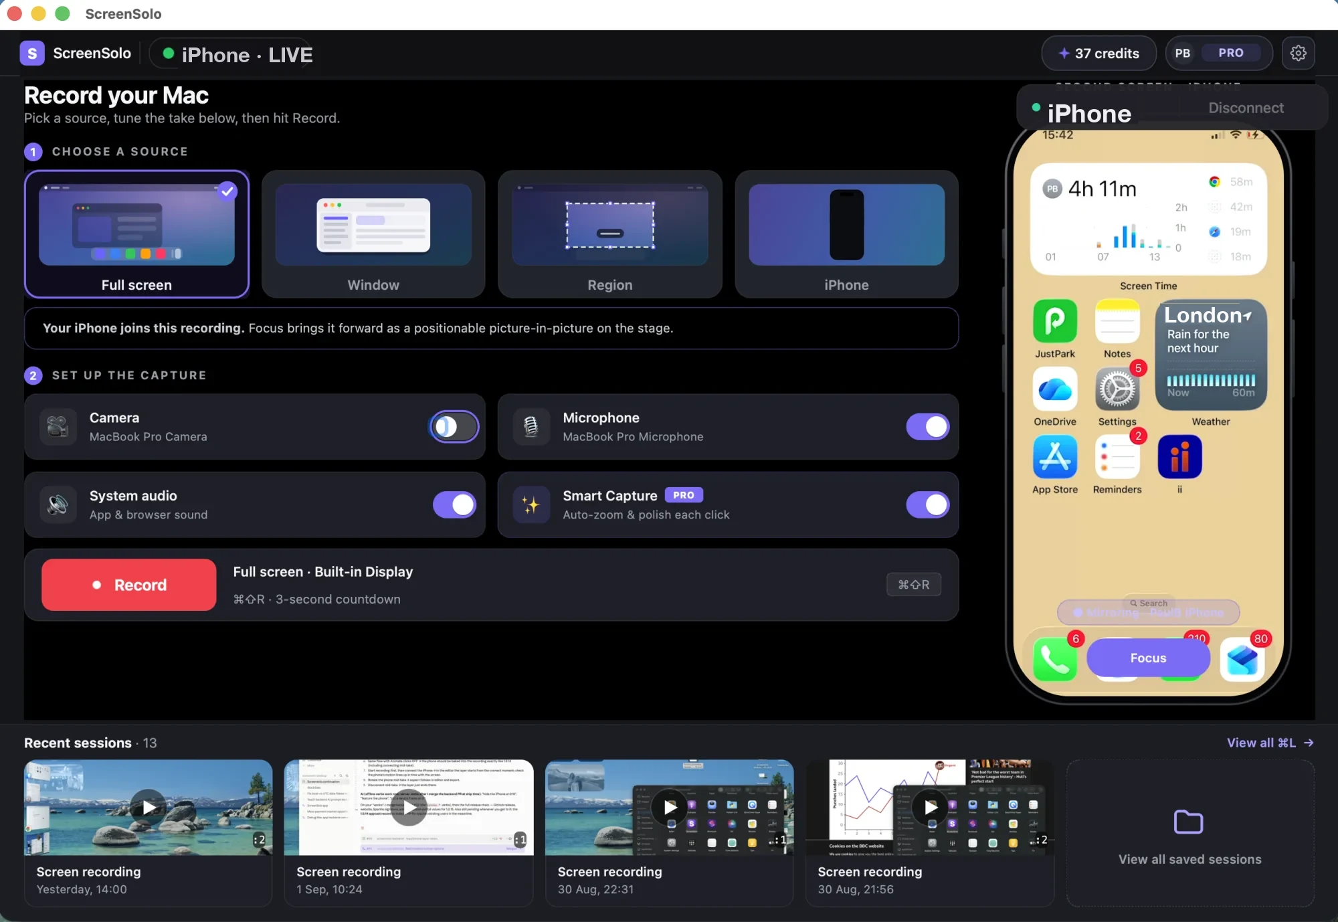Tap the Phone app in iPhone dock
The width and height of the screenshot is (1338, 922).
coord(1055,659)
